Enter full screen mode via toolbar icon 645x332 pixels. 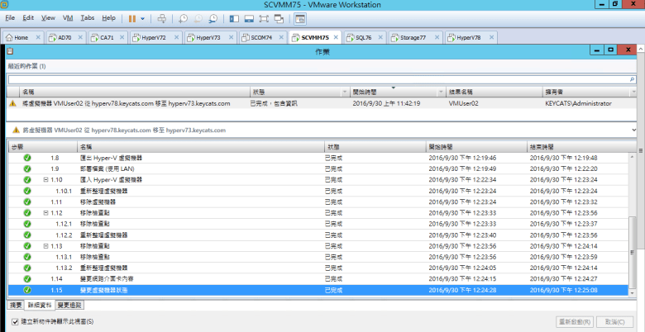[x=265, y=17]
